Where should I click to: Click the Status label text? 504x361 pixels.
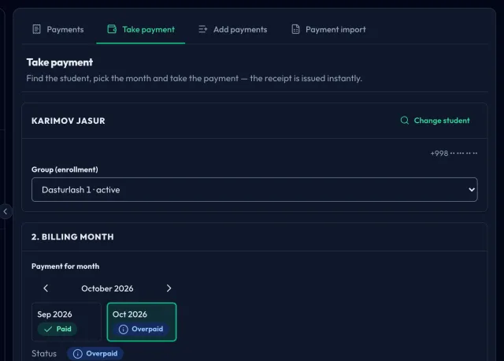[x=44, y=354]
